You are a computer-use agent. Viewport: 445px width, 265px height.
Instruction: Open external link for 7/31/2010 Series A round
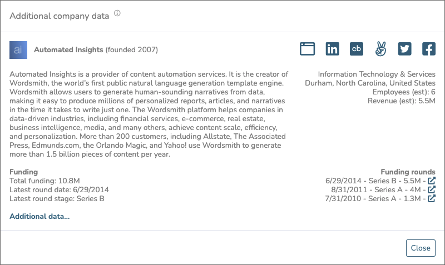click(x=432, y=198)
